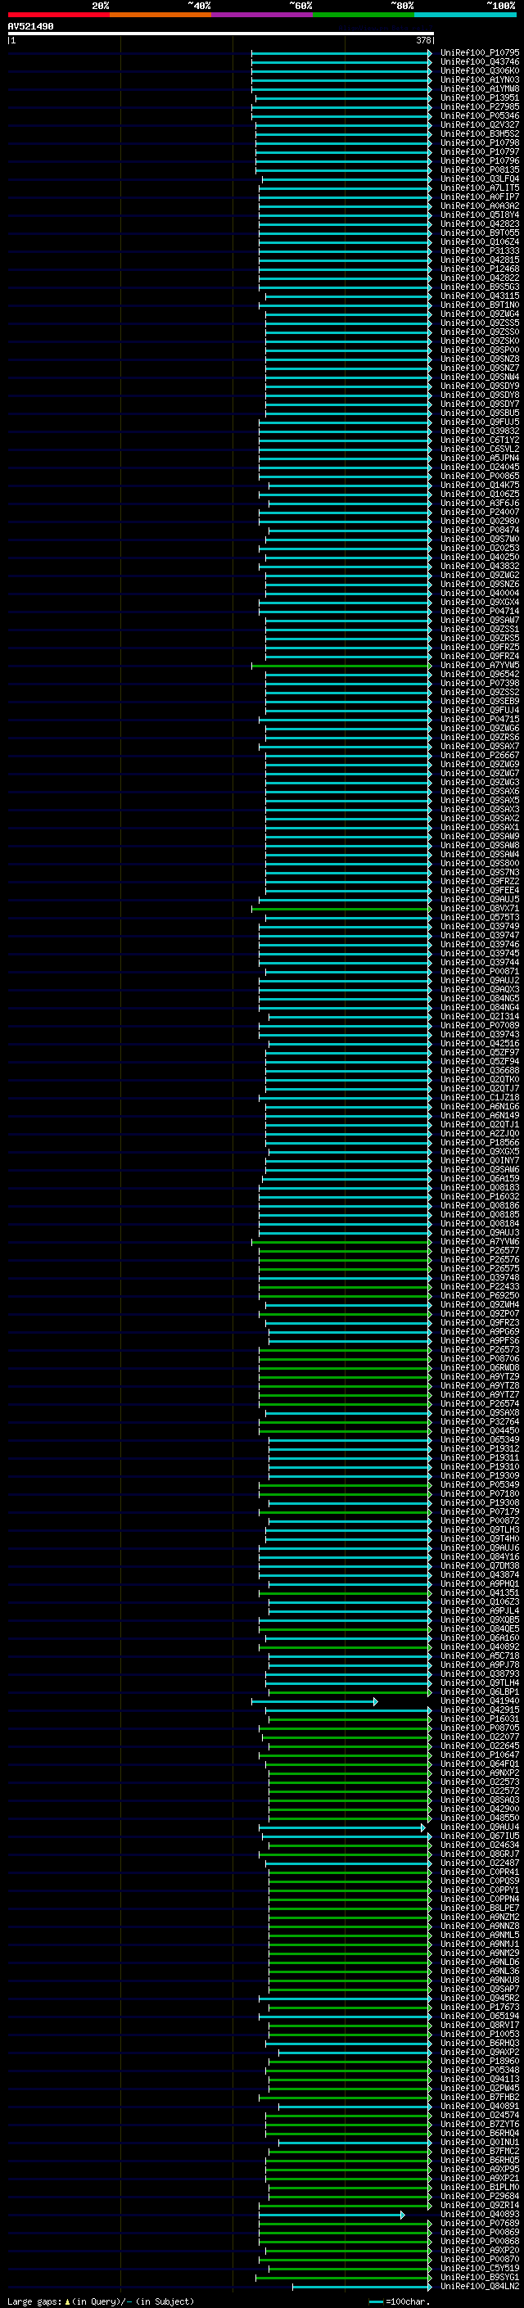This screenshot has width=524, height=2308.
Task: Click the cyan alignment bar for UniRef100_P10795
Action: (341, 53)
